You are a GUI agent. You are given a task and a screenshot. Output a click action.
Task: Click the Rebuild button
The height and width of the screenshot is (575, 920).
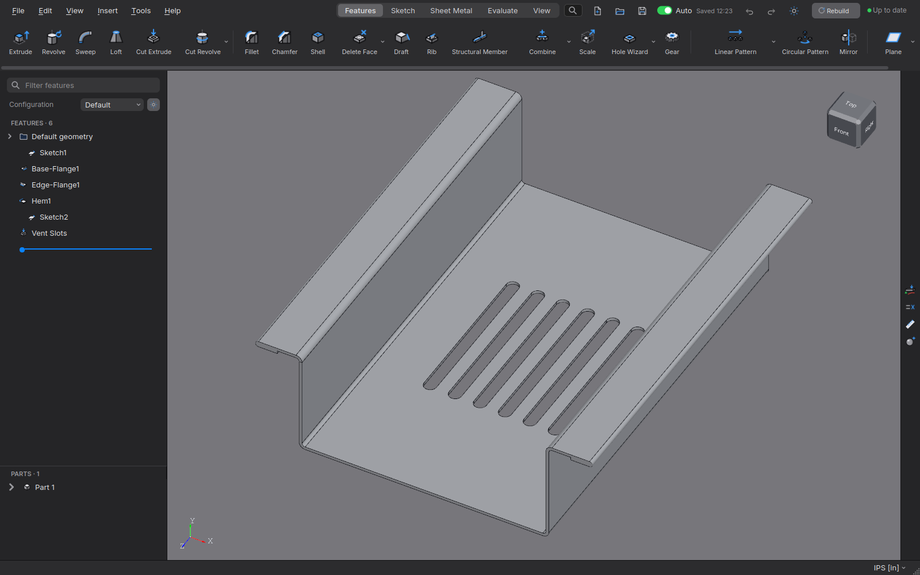[835, 10]
